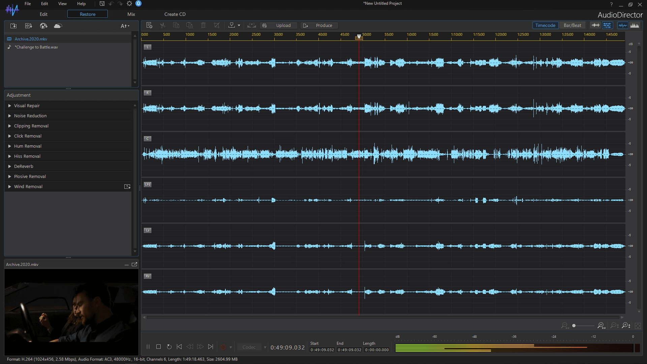Image resolution: width=647 pixels, height=364 pixels.
Task: Switch to the Edit room tab
Action: coord(44,14)
